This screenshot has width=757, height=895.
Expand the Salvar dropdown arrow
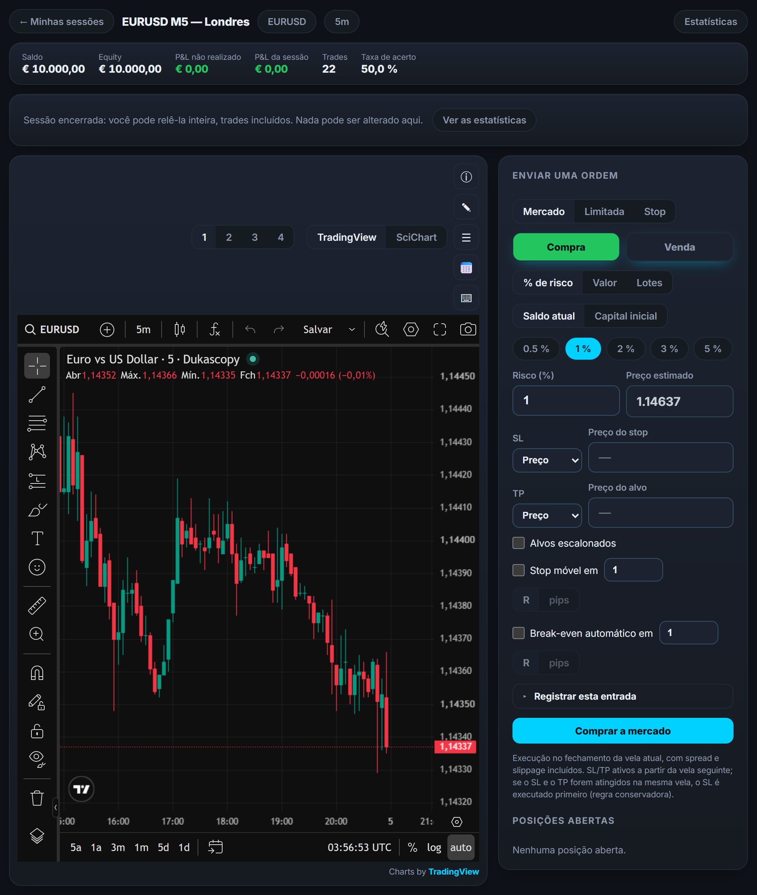(x=352, y=330)
